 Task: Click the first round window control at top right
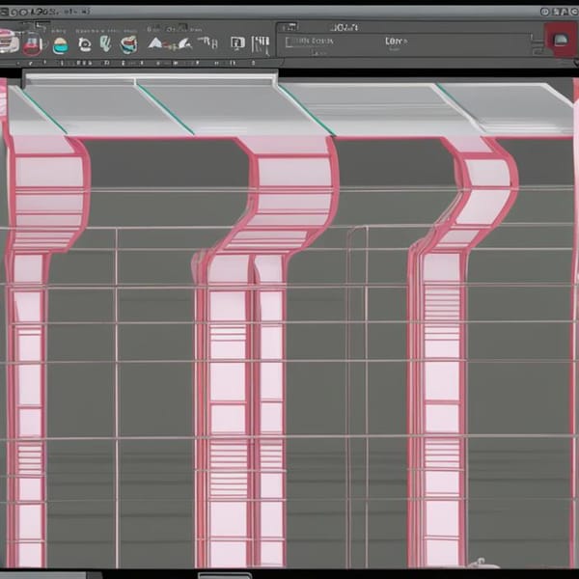click(545, 12)
